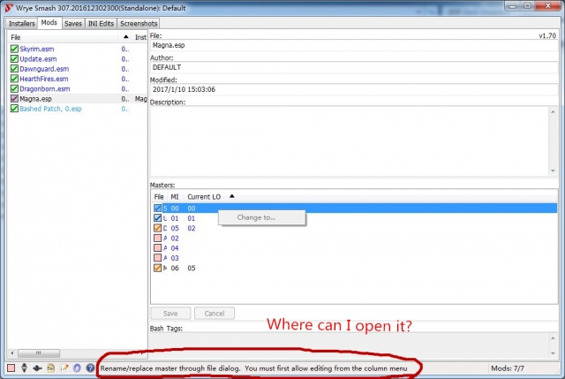
Task: Select HearthFires.esm in the mods list
Action: [x=43, y=79]
